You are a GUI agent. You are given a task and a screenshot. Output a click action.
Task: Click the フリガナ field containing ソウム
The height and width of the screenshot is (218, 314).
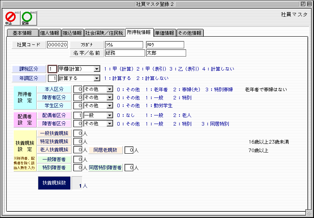tap(124, 45)
